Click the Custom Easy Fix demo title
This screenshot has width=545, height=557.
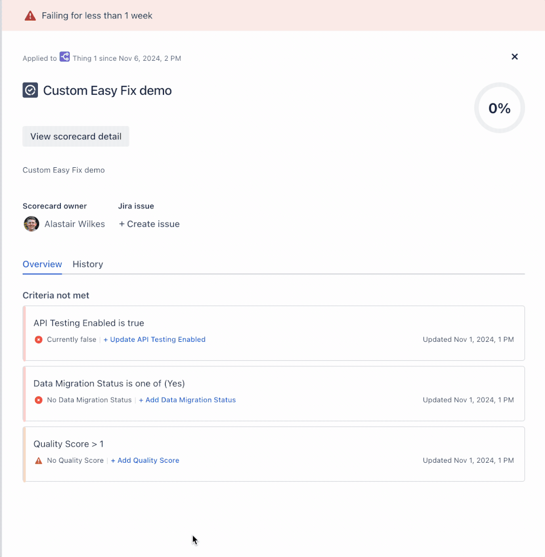(107, 90)
